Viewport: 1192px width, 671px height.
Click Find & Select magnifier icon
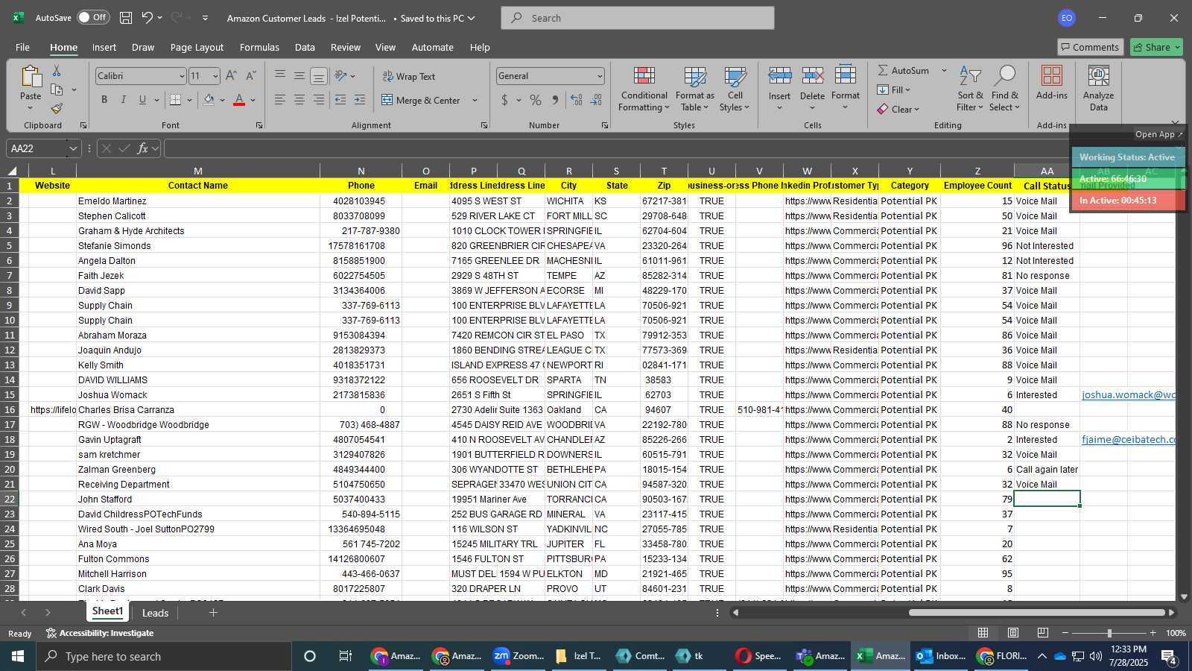pyautogui.click(x=1005, y=77)
